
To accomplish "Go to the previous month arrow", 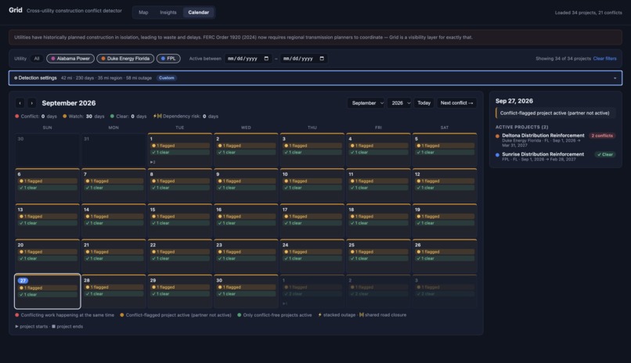I will [x=20, y=103].
